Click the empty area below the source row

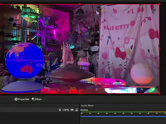point(39,118)
